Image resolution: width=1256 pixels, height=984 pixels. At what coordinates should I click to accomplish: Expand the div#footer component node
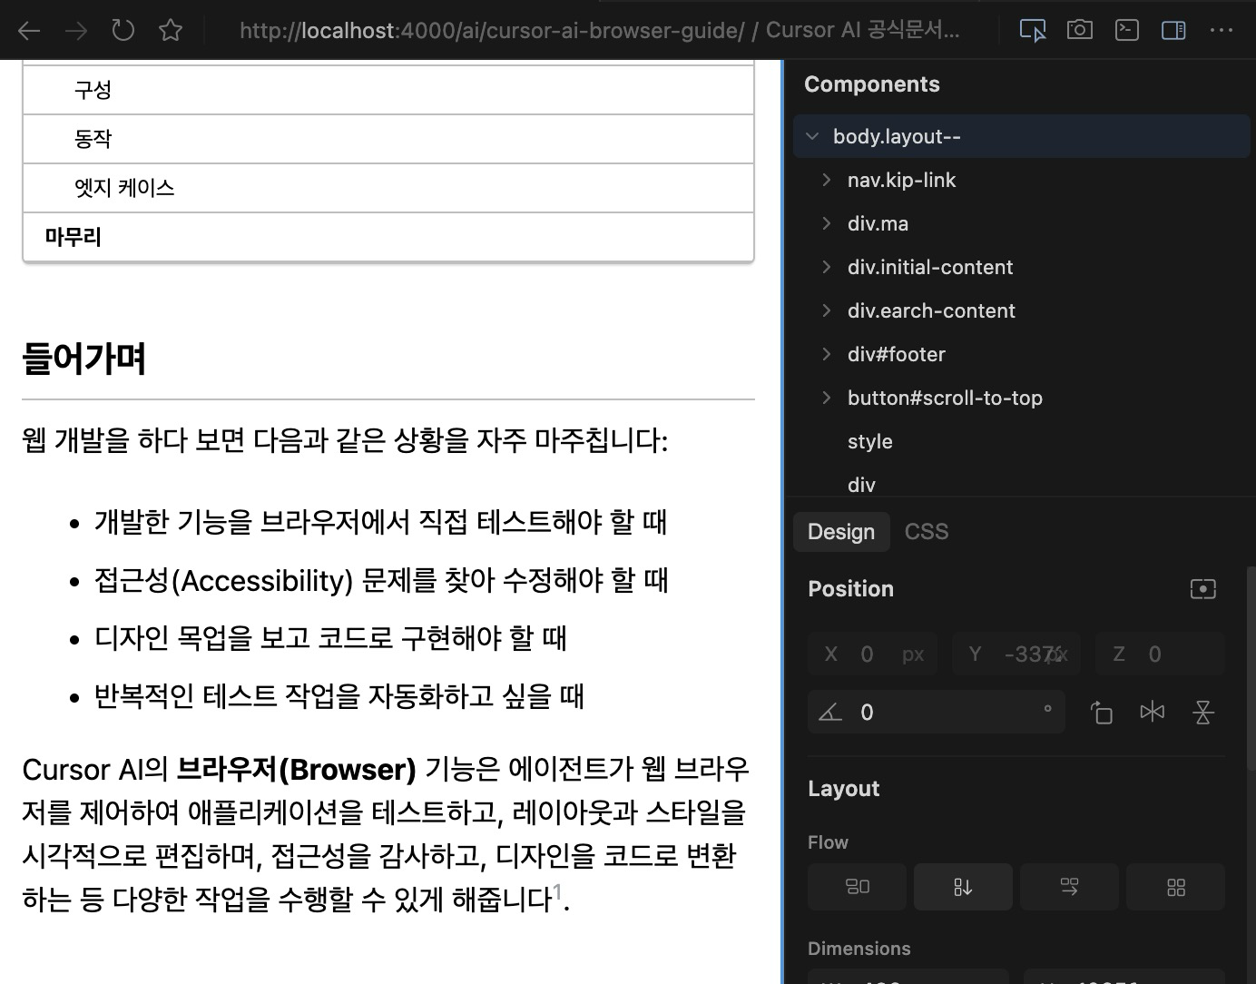826,354
